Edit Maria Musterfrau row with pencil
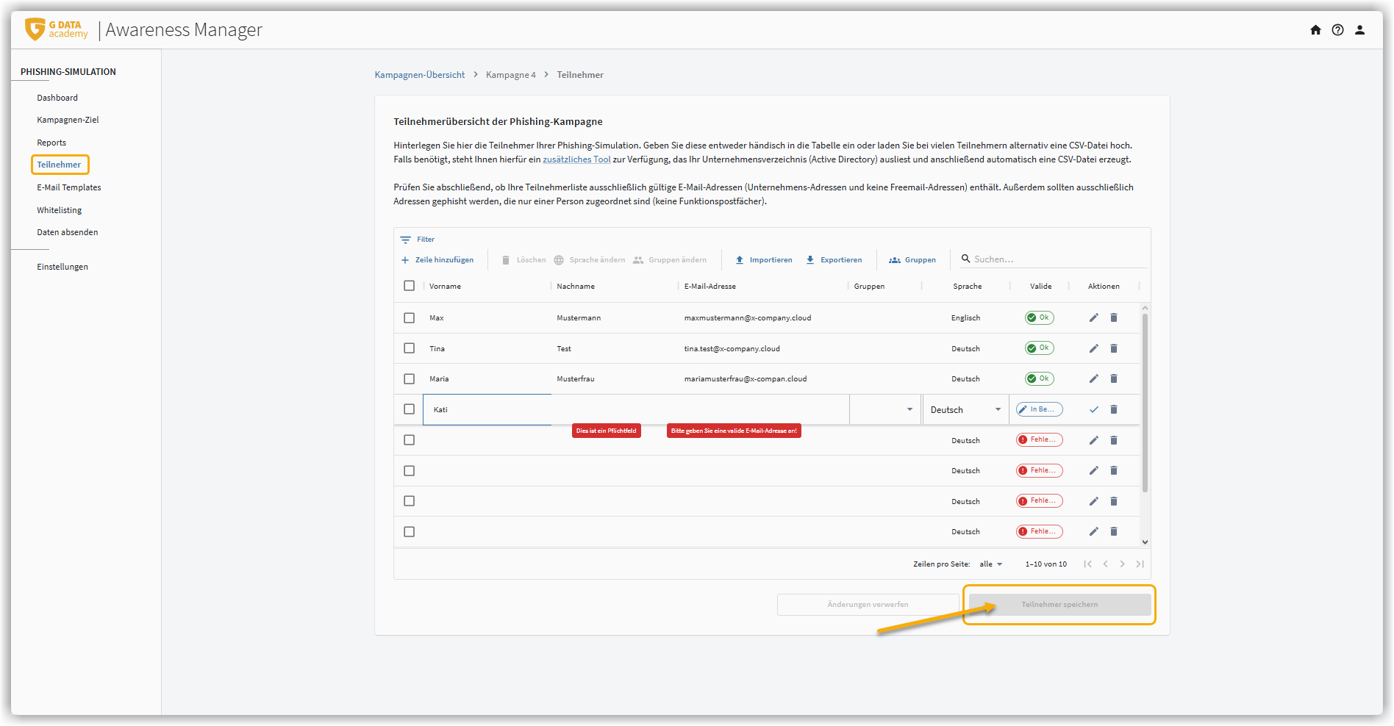Screen dimensions: 1394x726 click(x=1093, y=378)
